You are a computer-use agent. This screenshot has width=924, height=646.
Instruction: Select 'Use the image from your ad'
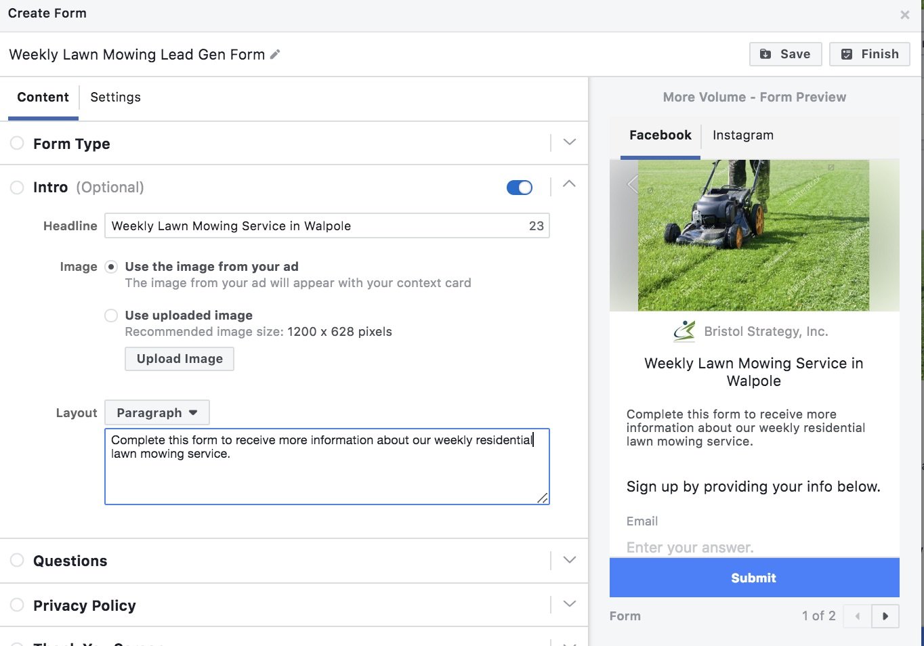pos(110,267)
